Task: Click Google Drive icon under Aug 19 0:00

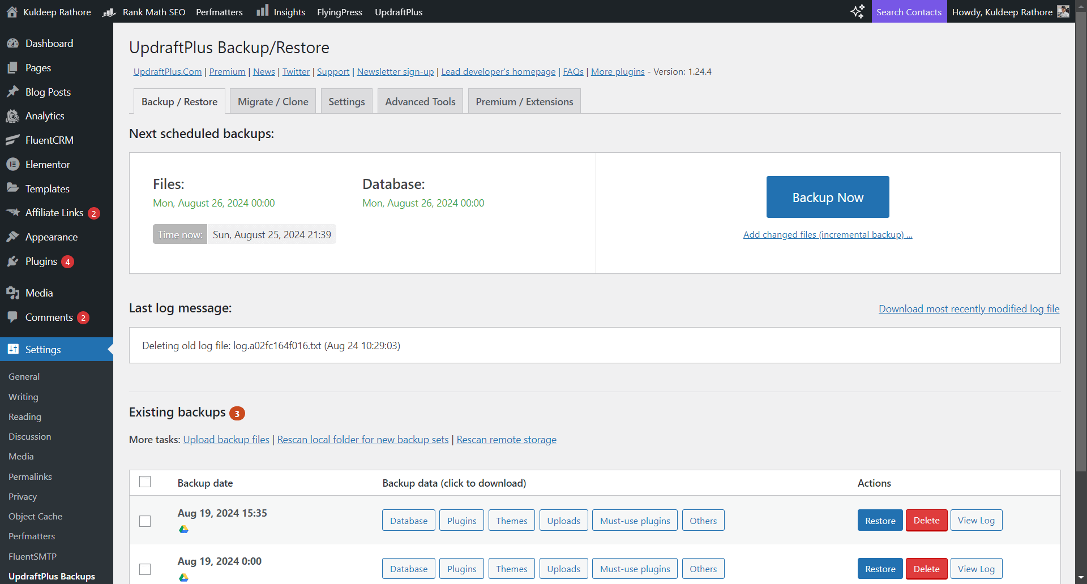Action: coord(183,577)
